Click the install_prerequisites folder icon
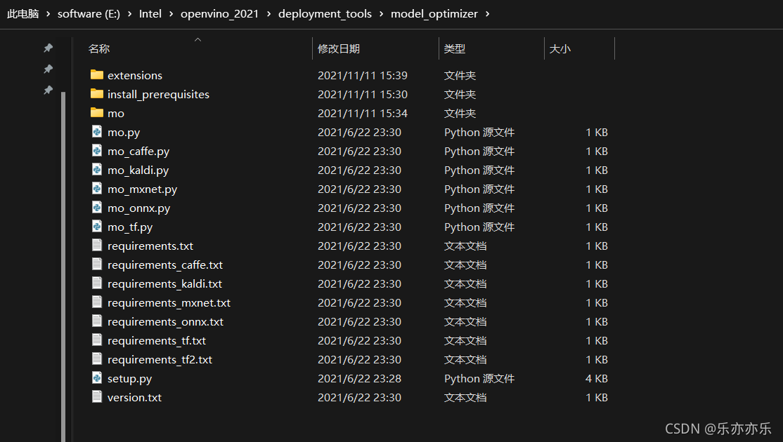The height and width of the screenshot is (442, 783). 97,94
